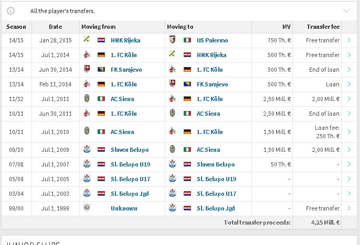The width and height of the screenshot is (360, 245).
Task: Open details arrow for Jan 28, 2015 transfer
Action: pos(349,40)
